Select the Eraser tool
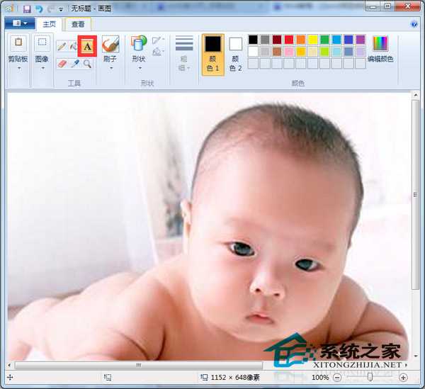Screen dimensions: 425x389 (62, 64)
